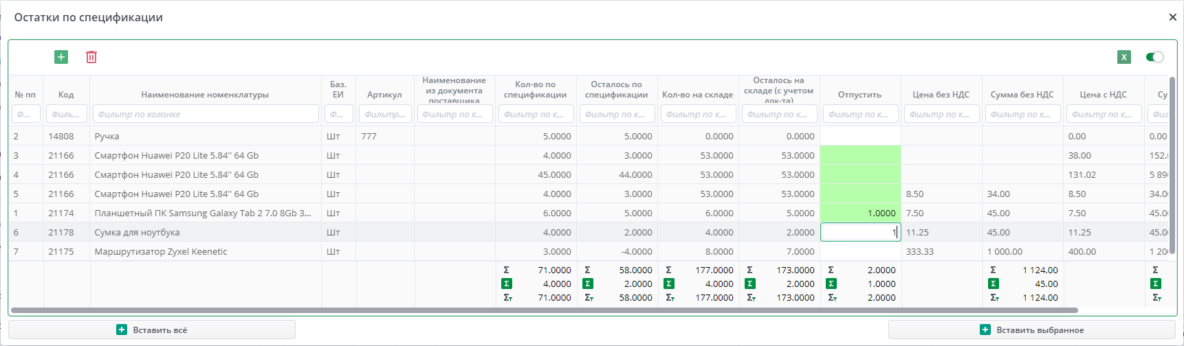This screenshot has width=1184, height=346.
Task: Click green sigma icon under Отпустить totals
Action: (x=831, y=284)
